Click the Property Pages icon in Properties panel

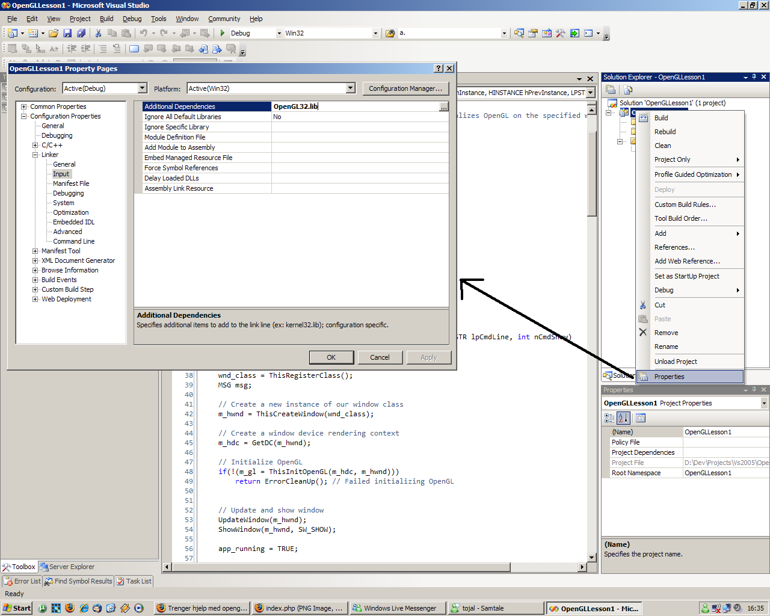(641, 417)
